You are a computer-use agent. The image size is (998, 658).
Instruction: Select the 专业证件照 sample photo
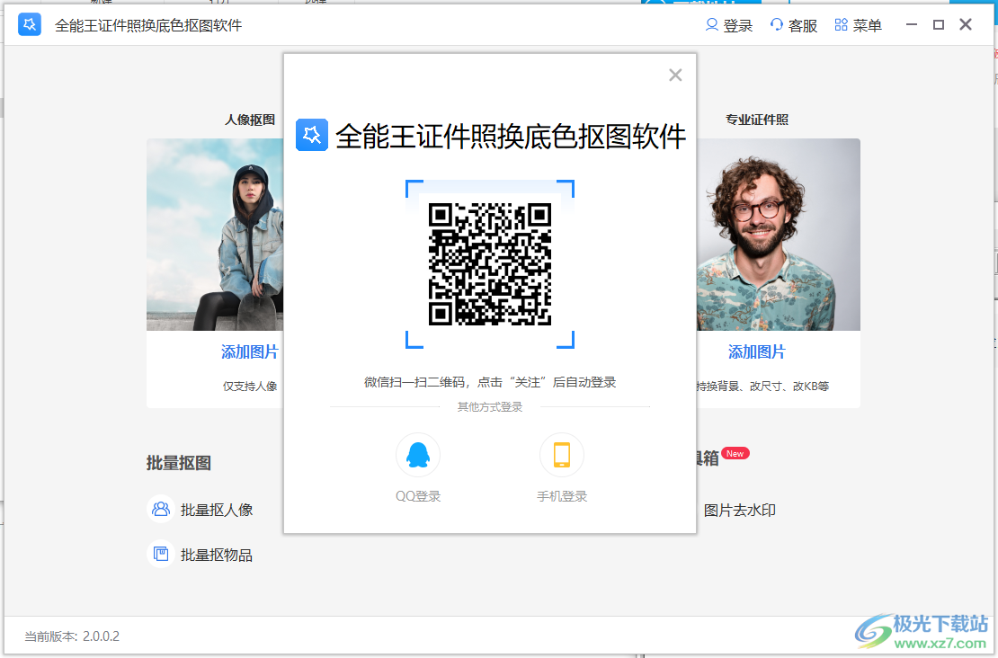coord(778,235)
